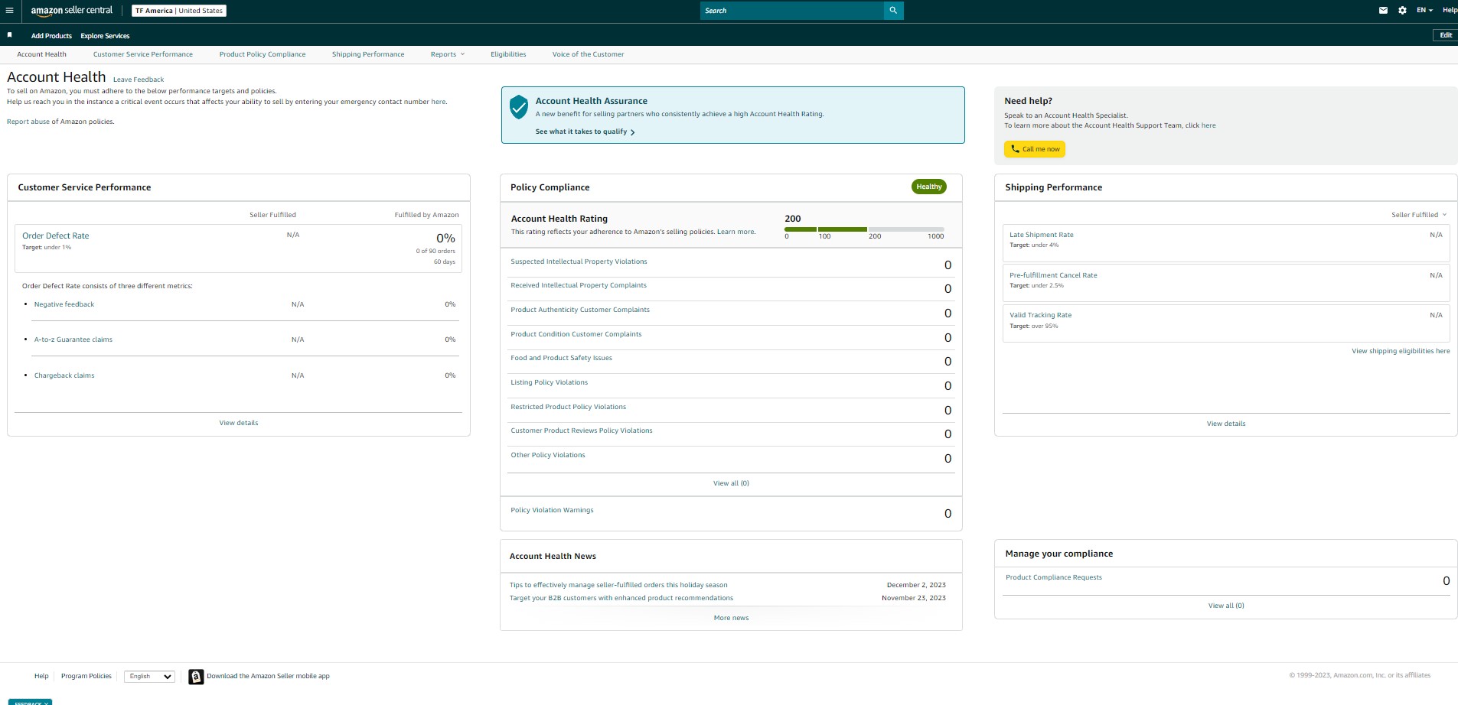Open the settings gear icon
Image resolution: width=1458 pixels, height=705 pixels.
pyautogui.click(x=1402, y=11)
